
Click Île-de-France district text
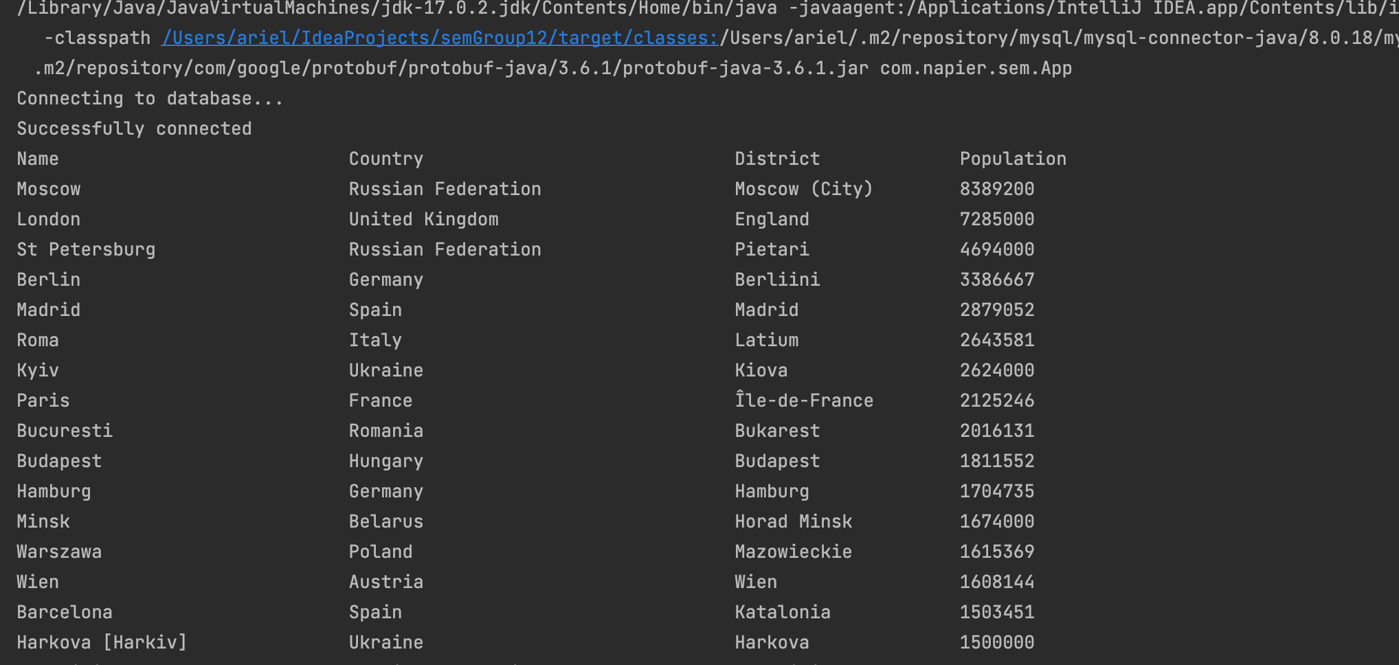(804, 399)
